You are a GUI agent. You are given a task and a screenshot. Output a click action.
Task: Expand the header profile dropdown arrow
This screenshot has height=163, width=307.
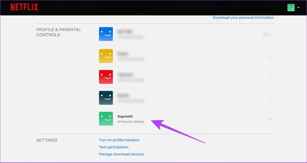299,7
